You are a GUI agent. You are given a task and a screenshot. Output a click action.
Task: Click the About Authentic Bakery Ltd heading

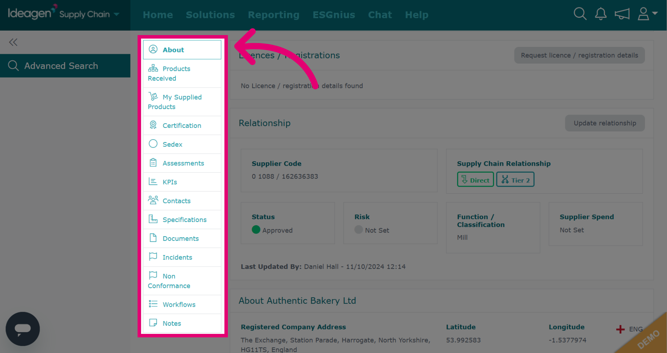point(297,301)
